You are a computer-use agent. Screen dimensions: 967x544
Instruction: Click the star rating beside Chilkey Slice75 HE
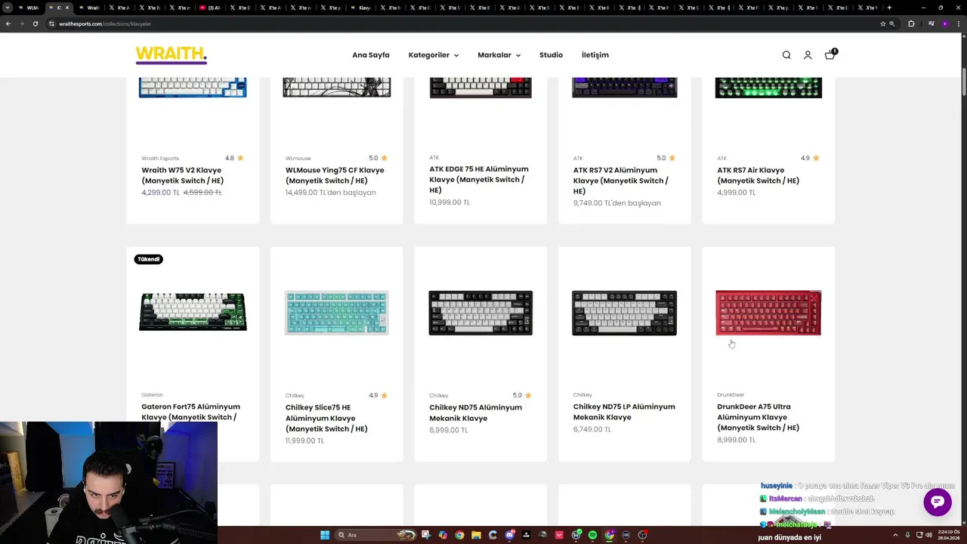[x=378, y=395]
